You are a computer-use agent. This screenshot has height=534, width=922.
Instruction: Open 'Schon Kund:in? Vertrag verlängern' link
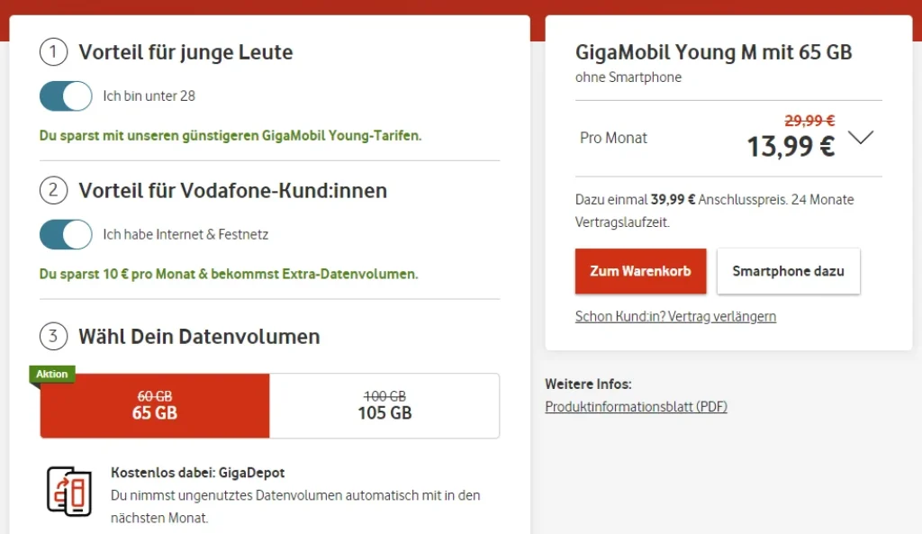[x=675, y=317]
